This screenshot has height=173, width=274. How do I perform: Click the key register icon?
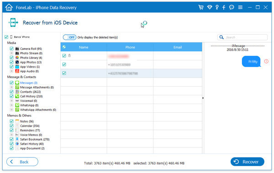click(x=217, y=7)
